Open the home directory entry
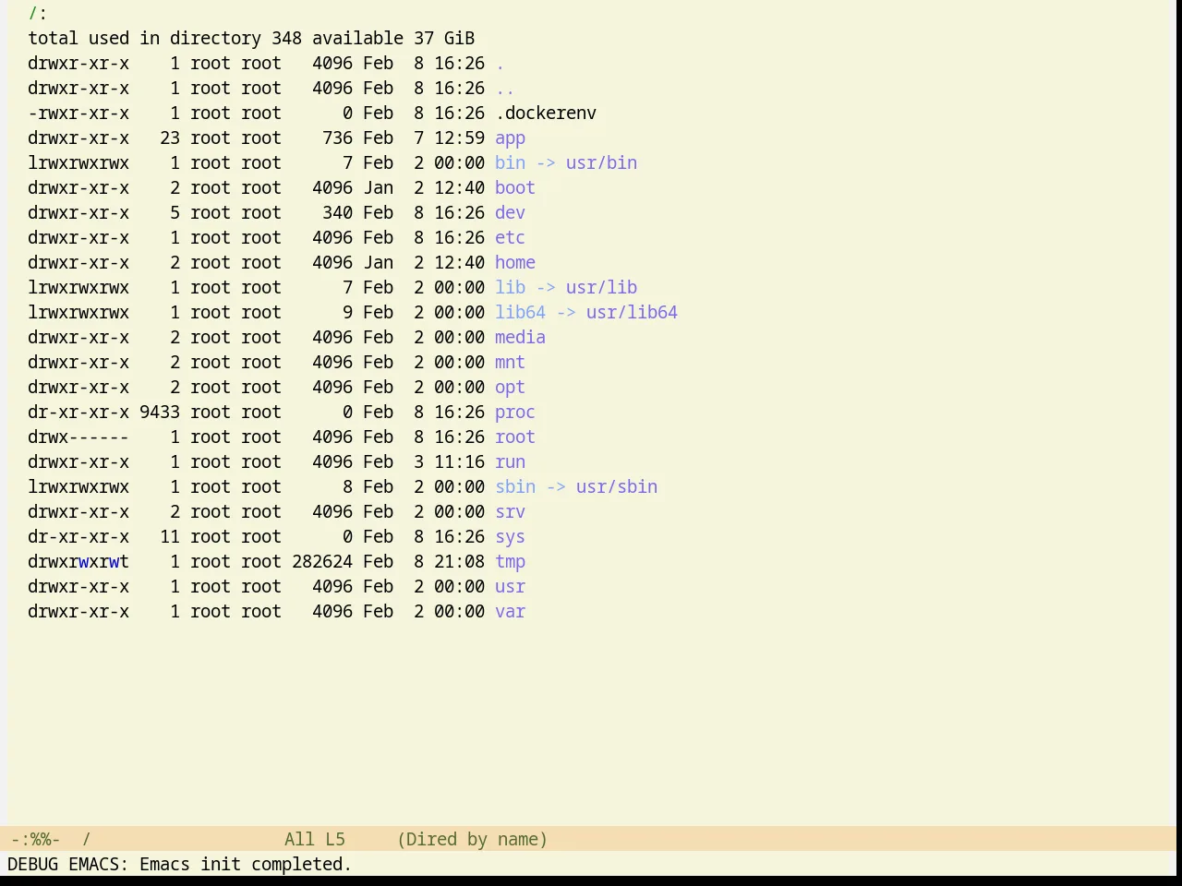The height and width of the screenshot is (886, 1182). tap(515, 263)
